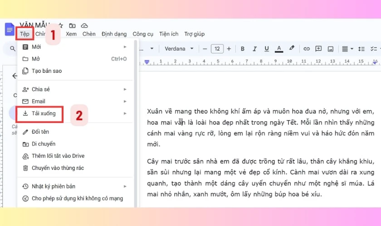Open Nhật ký phiên bản submenu

tap(75, 186)
